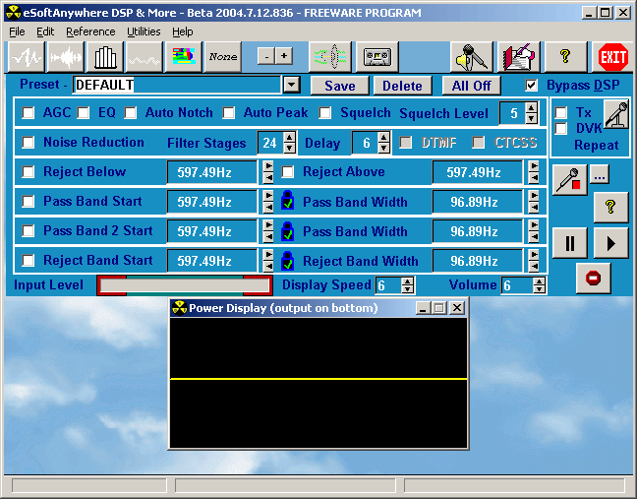This screenshot has height=499, width=637.
Task: Click the toolbar minus button
Action: 266,56
